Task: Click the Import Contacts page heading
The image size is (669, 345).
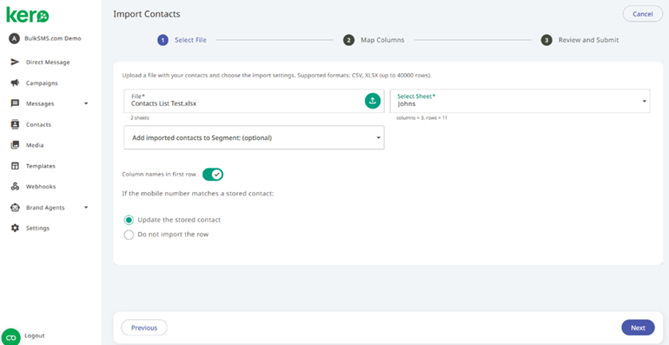Action: (x=147, y=14)
